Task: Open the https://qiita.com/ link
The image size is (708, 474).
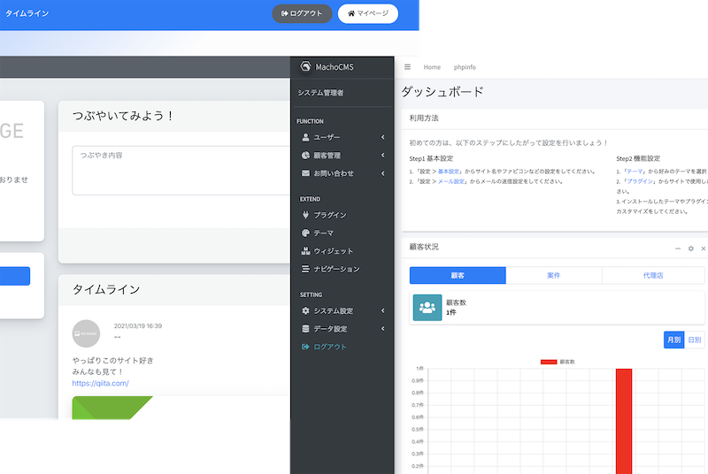Action: (100, 383)
